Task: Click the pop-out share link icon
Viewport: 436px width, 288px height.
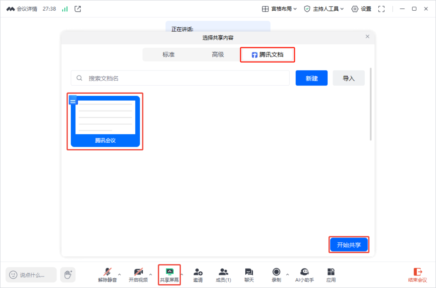Action: tap(78, 9)
